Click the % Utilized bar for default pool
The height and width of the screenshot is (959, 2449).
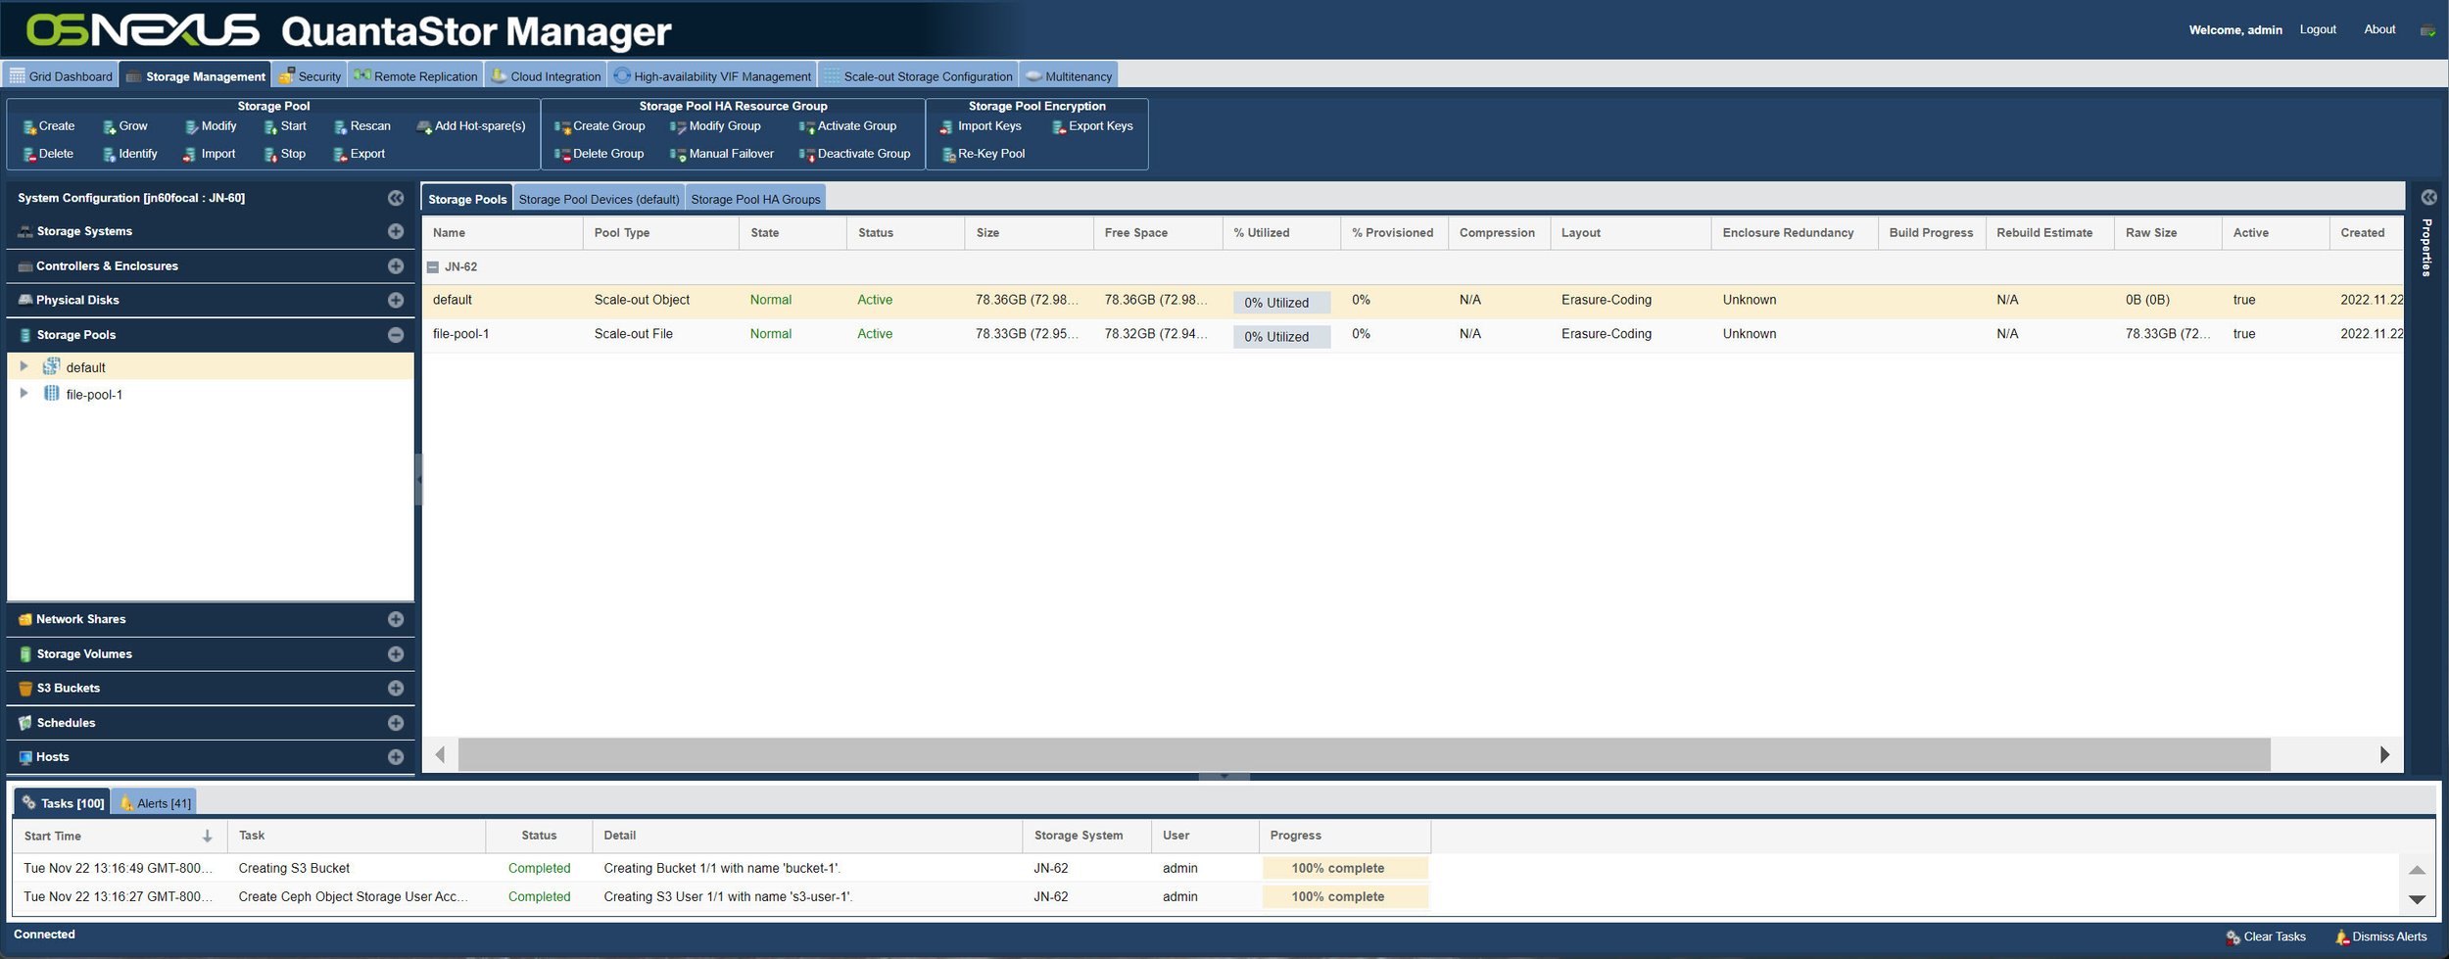[x=1281, y=303]
